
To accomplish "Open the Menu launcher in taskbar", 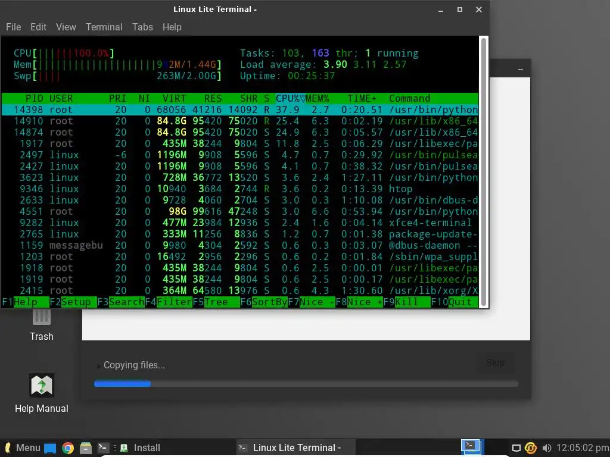I will (22, 447).
